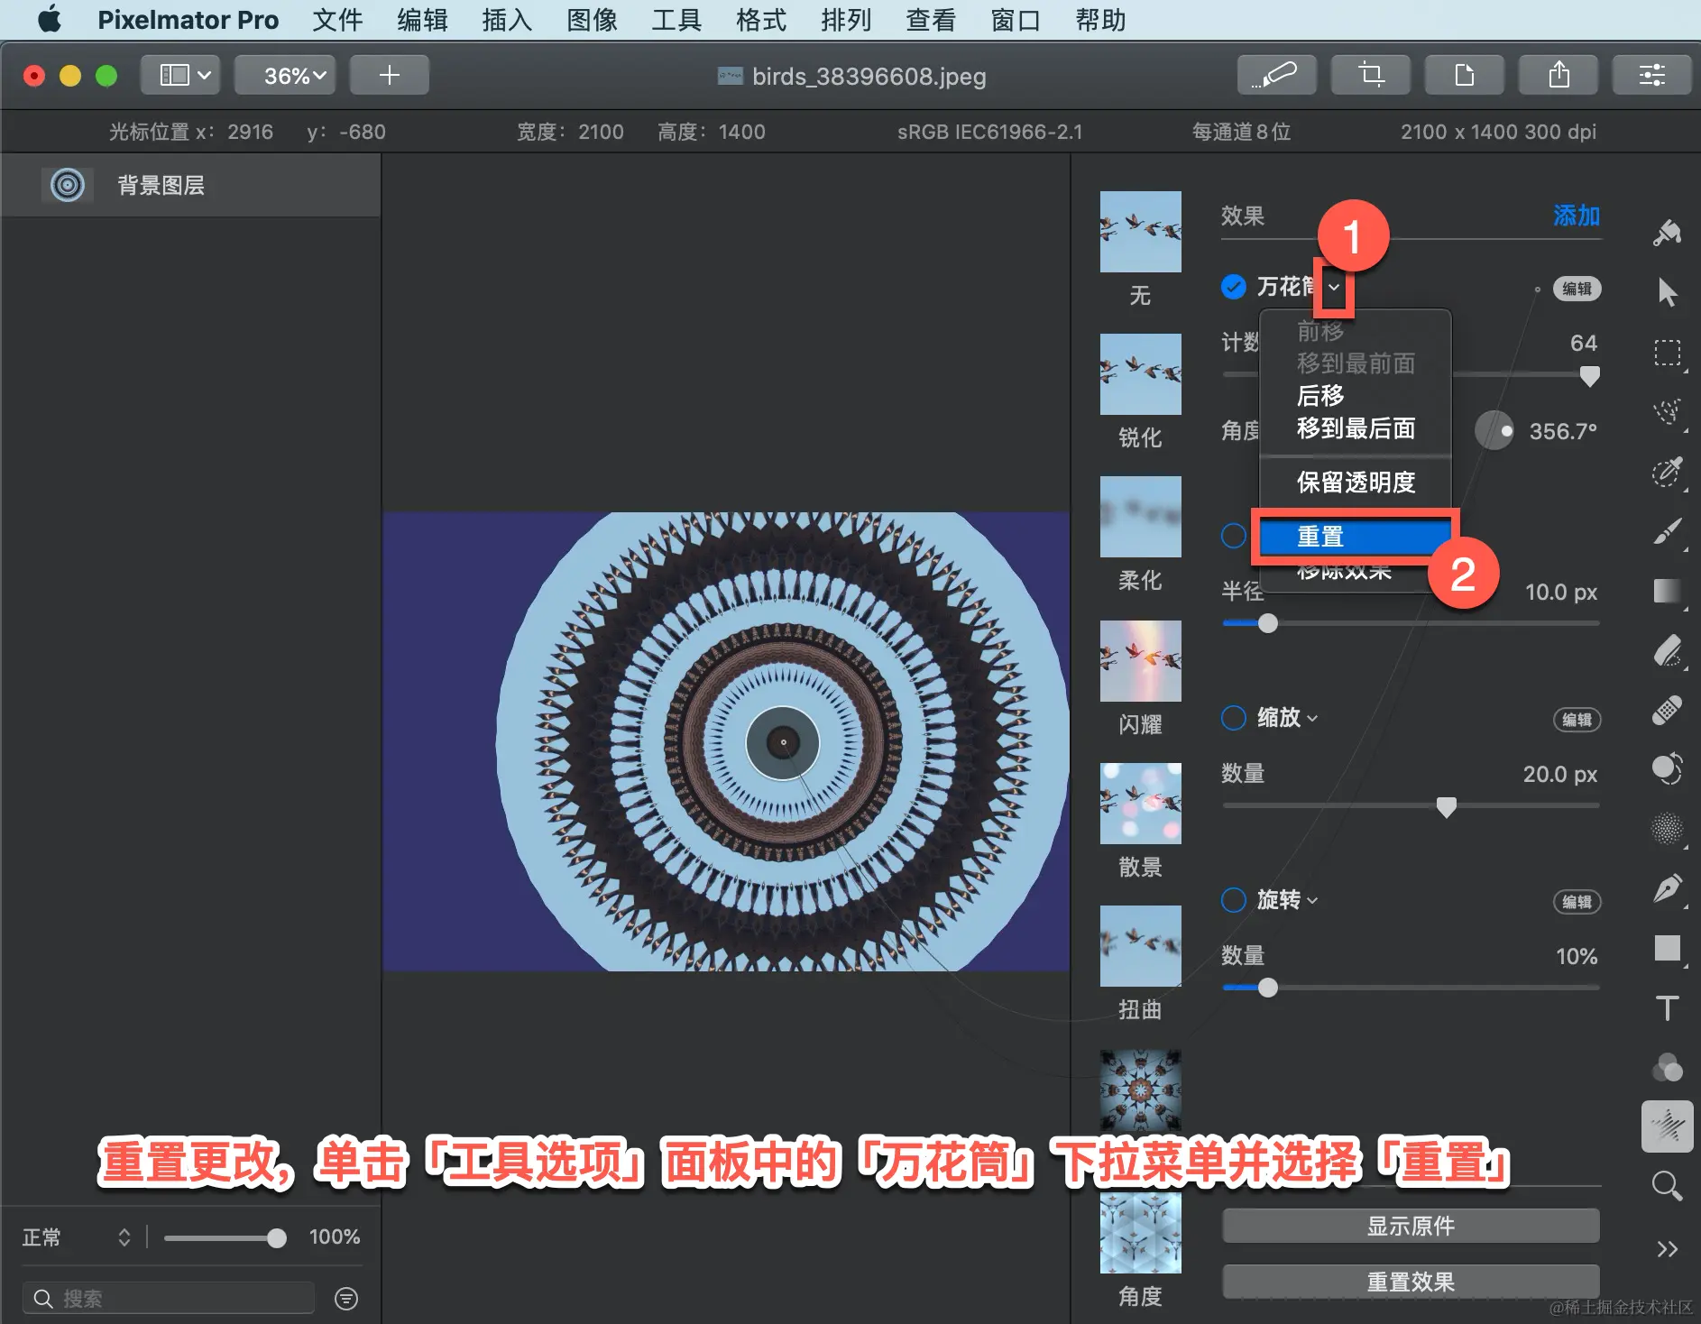The height and width of the screenshot is (1324, 1701).
Task: Open the 36% zoom level dropdown
Action: (285, 75)
